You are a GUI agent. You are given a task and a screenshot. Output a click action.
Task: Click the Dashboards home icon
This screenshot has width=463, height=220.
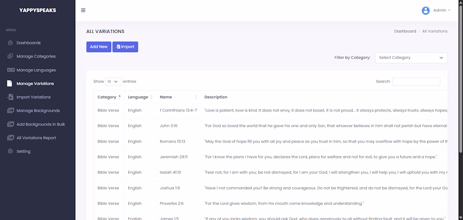11,43
